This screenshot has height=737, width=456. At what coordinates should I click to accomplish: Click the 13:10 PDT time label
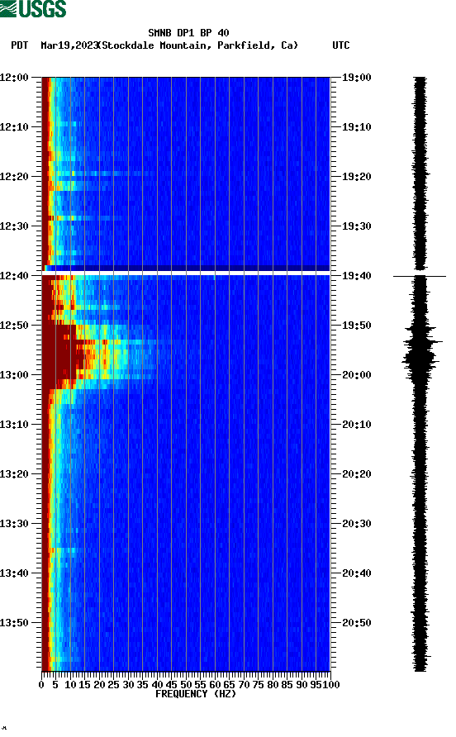[14, 425]
